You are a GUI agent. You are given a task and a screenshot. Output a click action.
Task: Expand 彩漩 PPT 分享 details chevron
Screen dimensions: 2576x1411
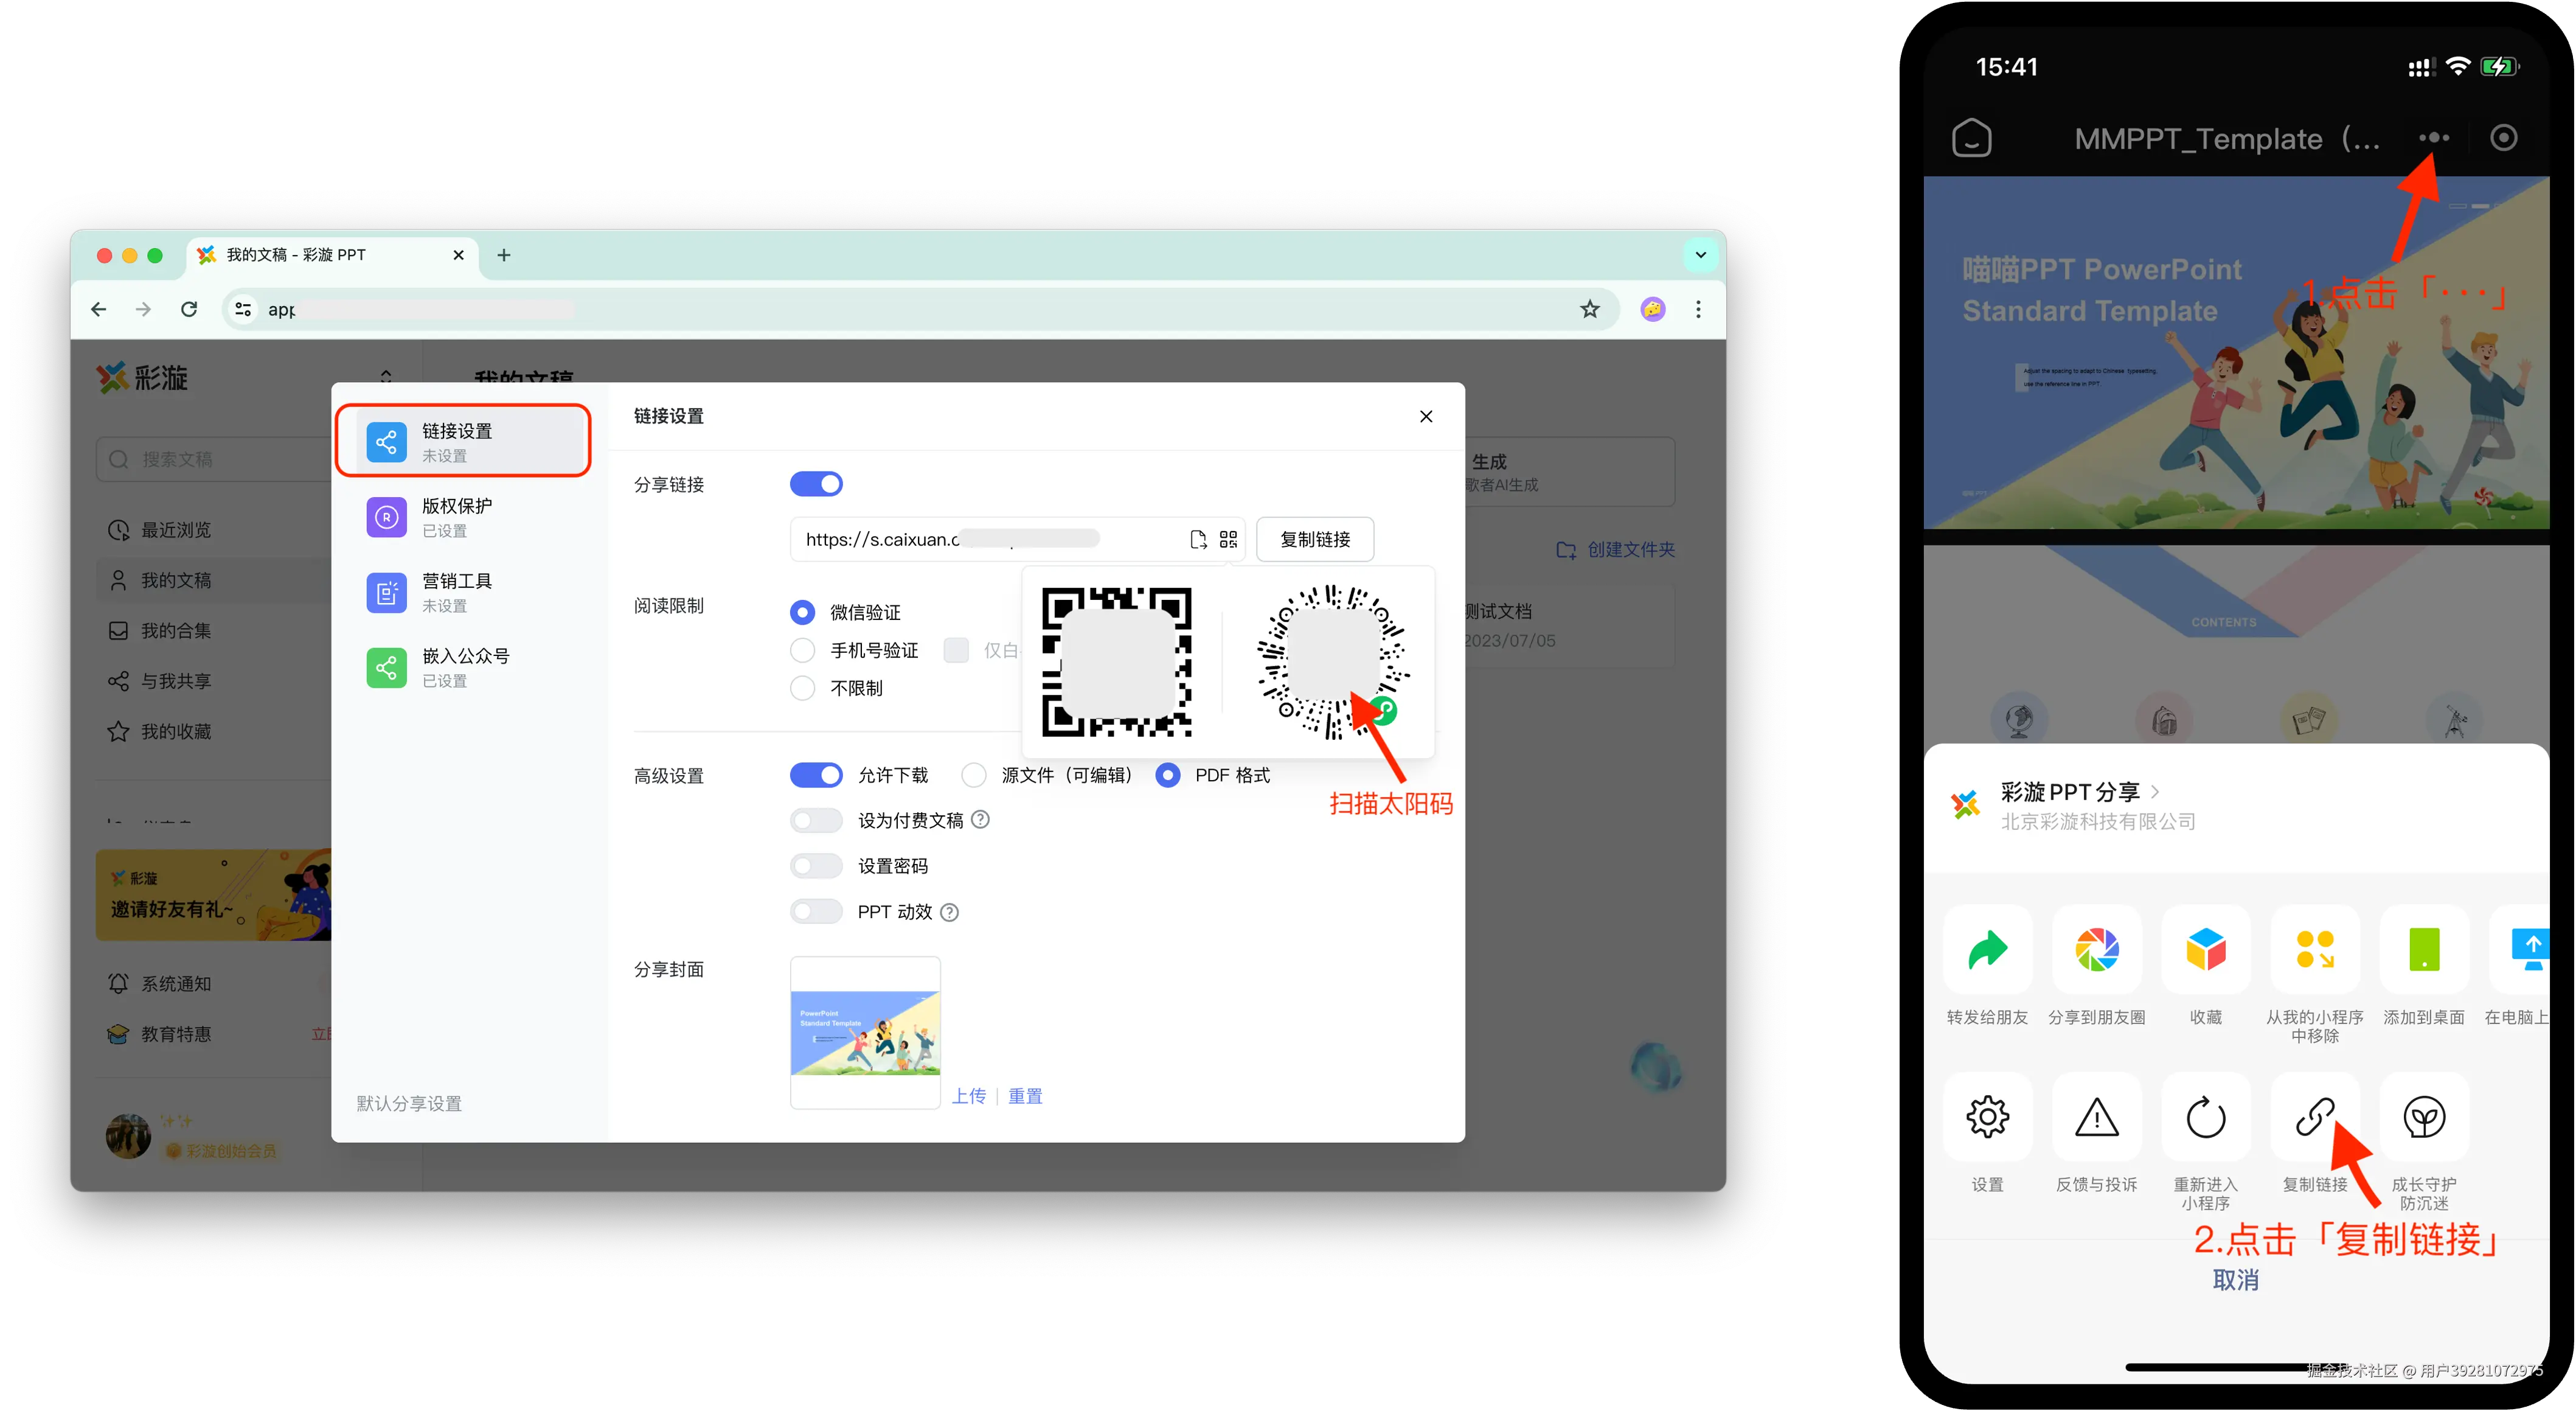coord(2155,791)
